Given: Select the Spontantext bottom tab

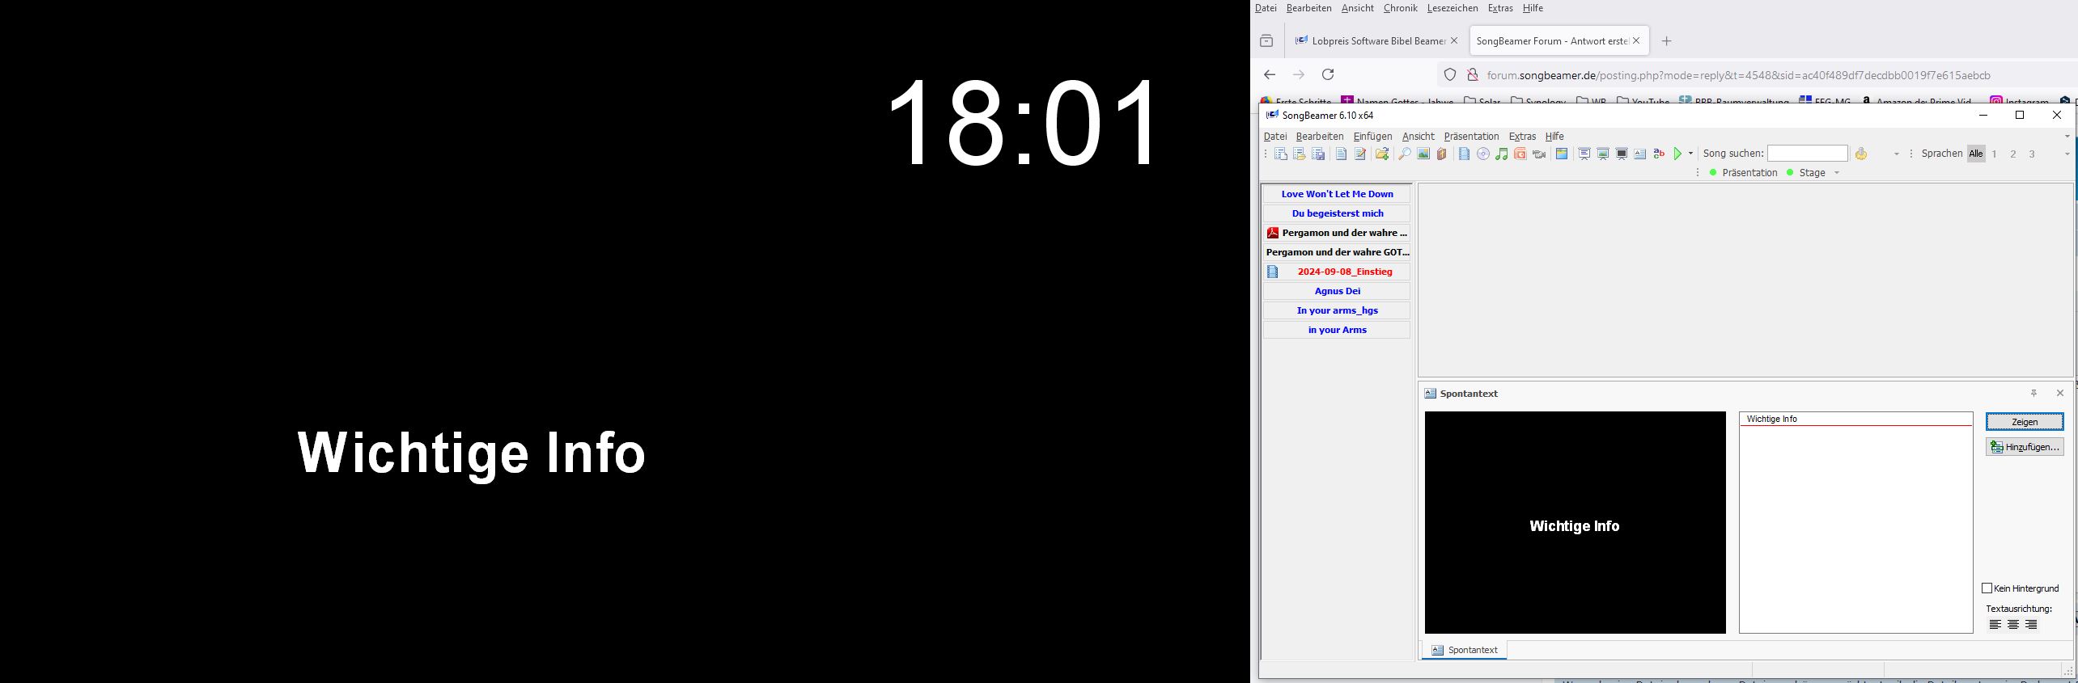Looking at the screenshot, I should click(x=1465, y=650).
